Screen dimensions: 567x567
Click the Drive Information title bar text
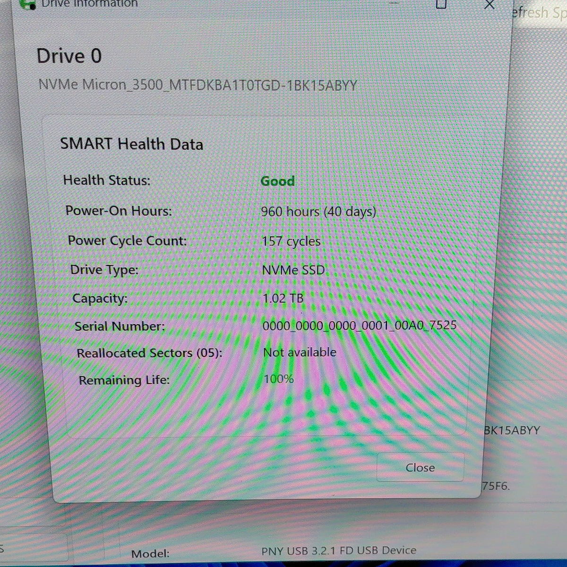tap(89, 4)
